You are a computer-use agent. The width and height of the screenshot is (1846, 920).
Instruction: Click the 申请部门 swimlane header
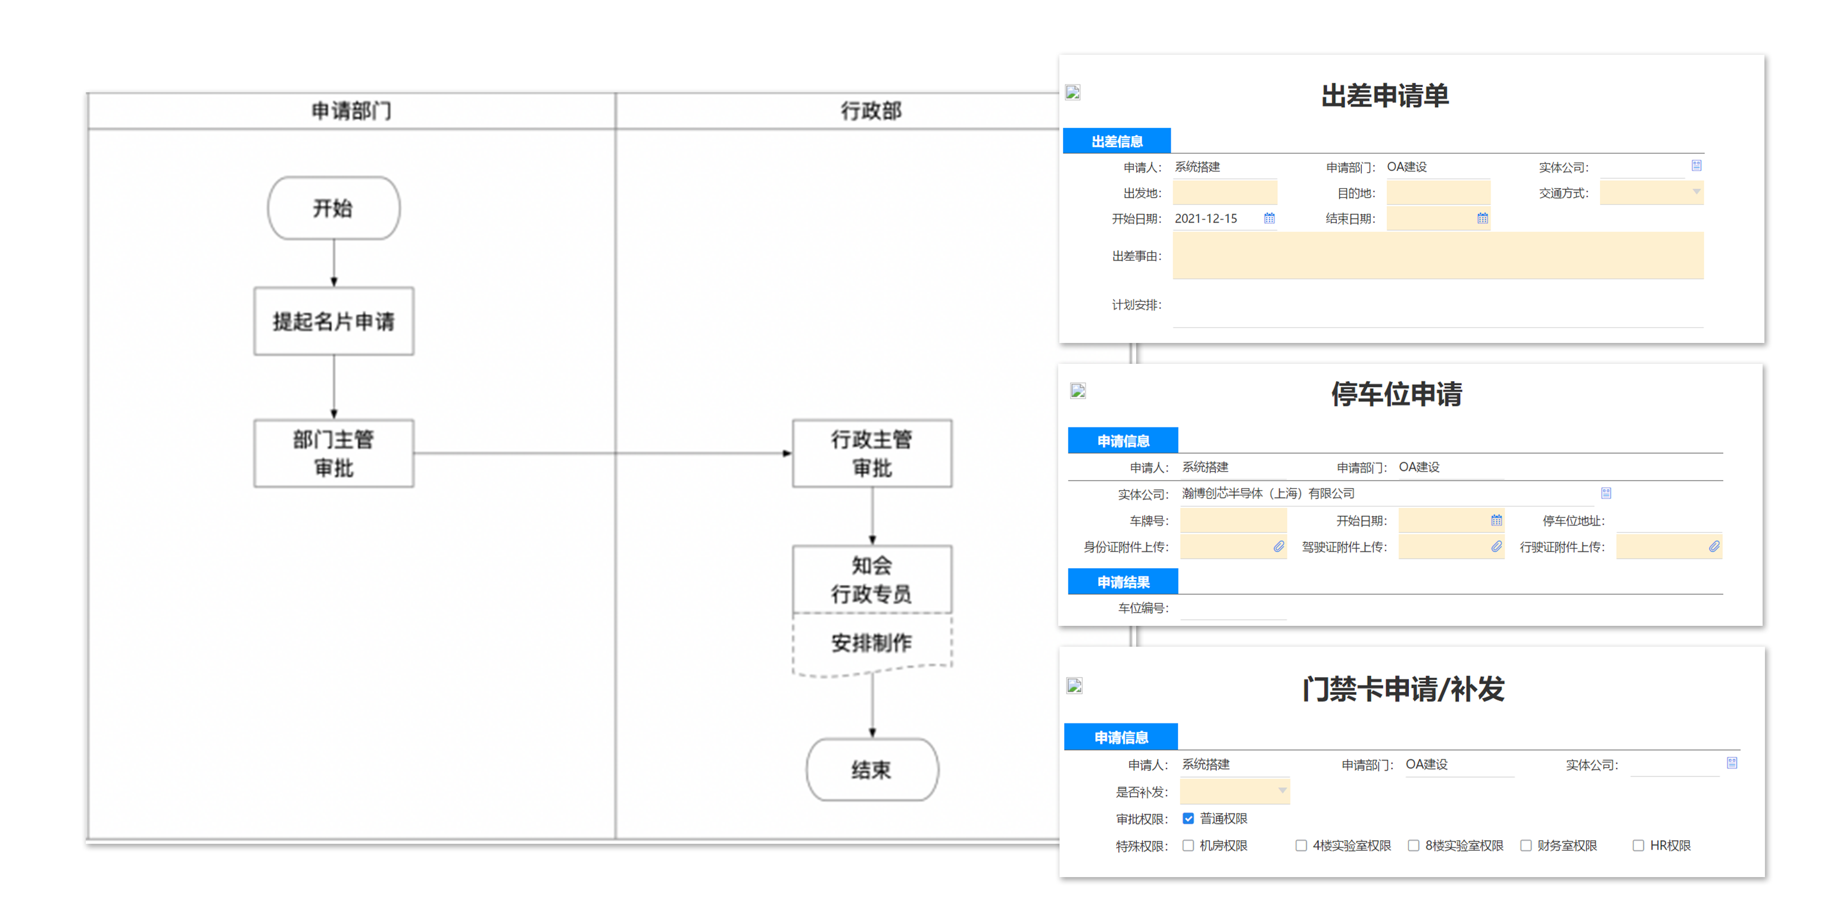click(351, 111)
